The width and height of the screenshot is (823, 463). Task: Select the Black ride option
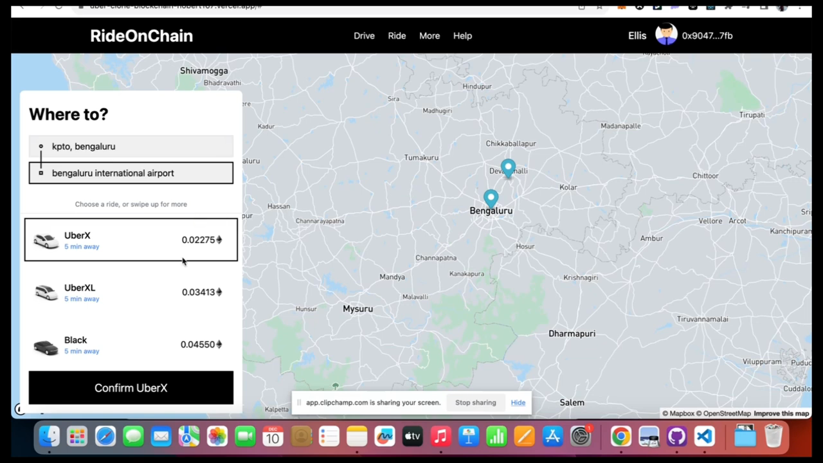(x=131, y=345)
